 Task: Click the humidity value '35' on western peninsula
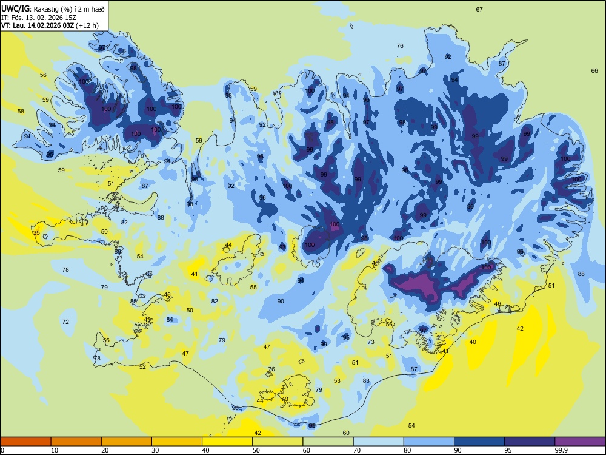(x=36, y=232)
